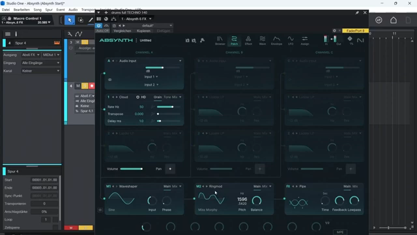Open the Absynth Effect page
417x235 pixels.
[248, 40]
